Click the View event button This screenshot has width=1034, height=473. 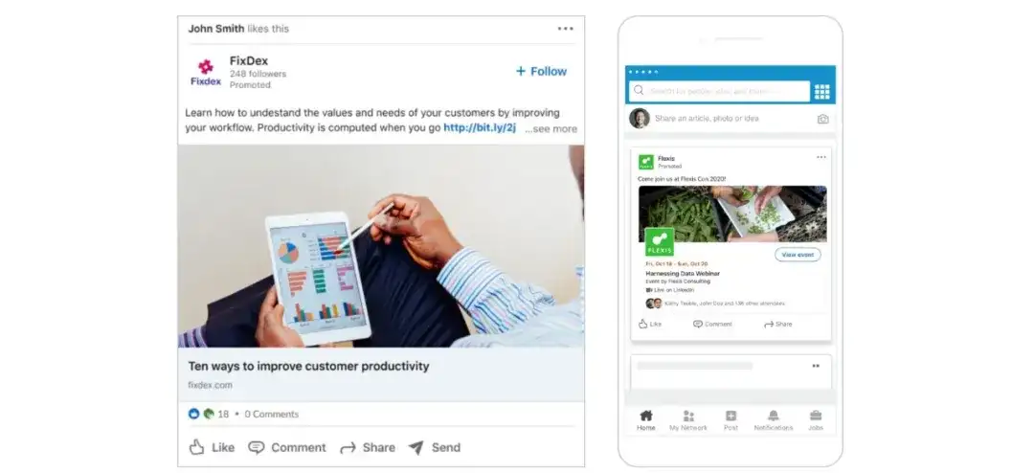pos(798,255)
